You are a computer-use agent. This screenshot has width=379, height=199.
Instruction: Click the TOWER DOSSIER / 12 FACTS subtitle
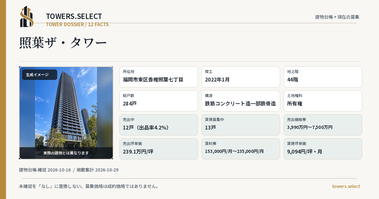pos(77,24)
